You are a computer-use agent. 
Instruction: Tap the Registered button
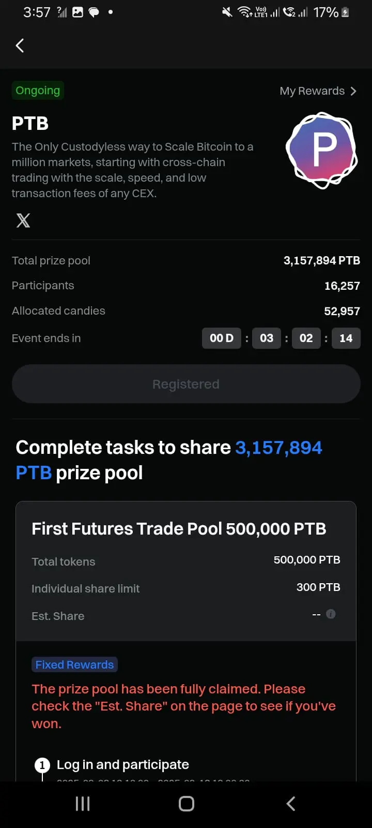(186, 384)
